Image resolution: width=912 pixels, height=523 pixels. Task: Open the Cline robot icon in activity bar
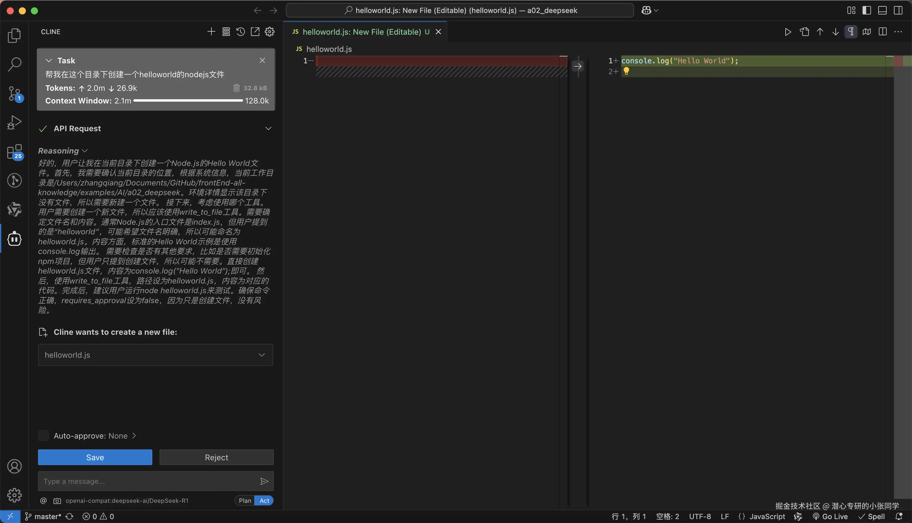pos(14,239)
